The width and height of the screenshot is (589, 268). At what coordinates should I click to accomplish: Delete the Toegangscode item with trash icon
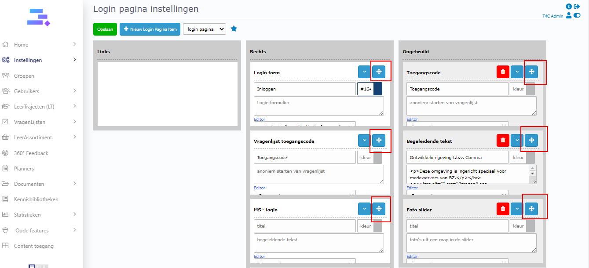click(503, 72)
